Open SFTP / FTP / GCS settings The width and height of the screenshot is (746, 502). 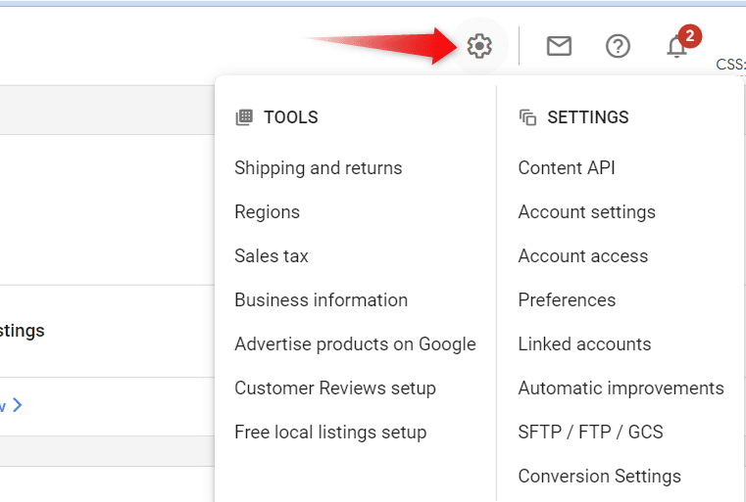point(590,433)
